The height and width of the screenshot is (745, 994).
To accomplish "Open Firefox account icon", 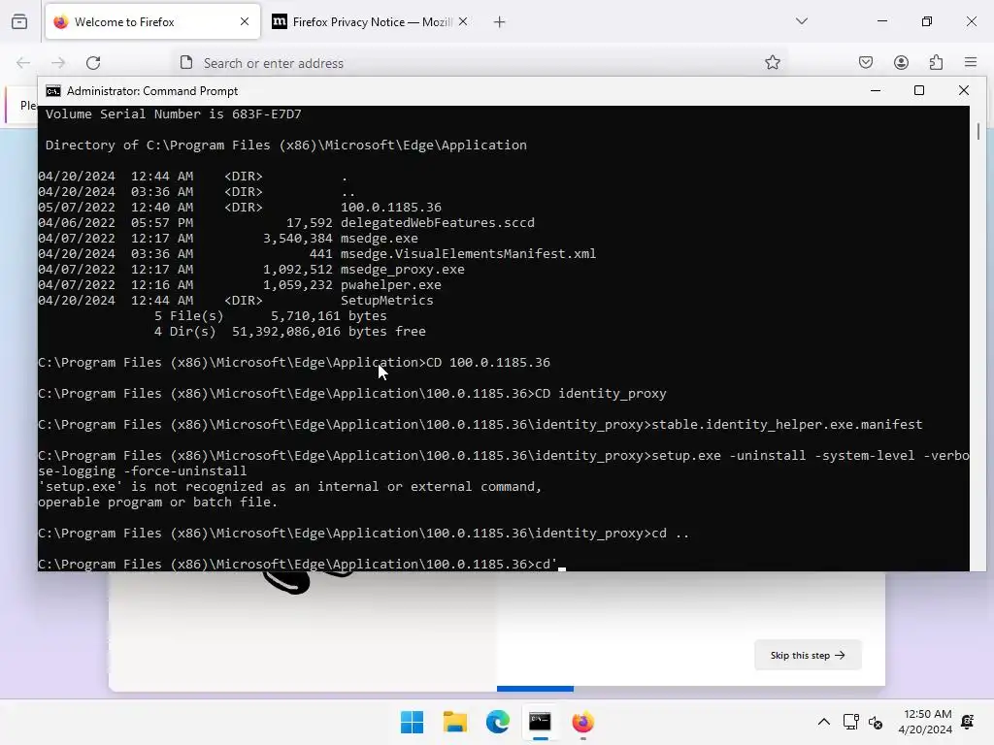I will click(x=901, y=62).
